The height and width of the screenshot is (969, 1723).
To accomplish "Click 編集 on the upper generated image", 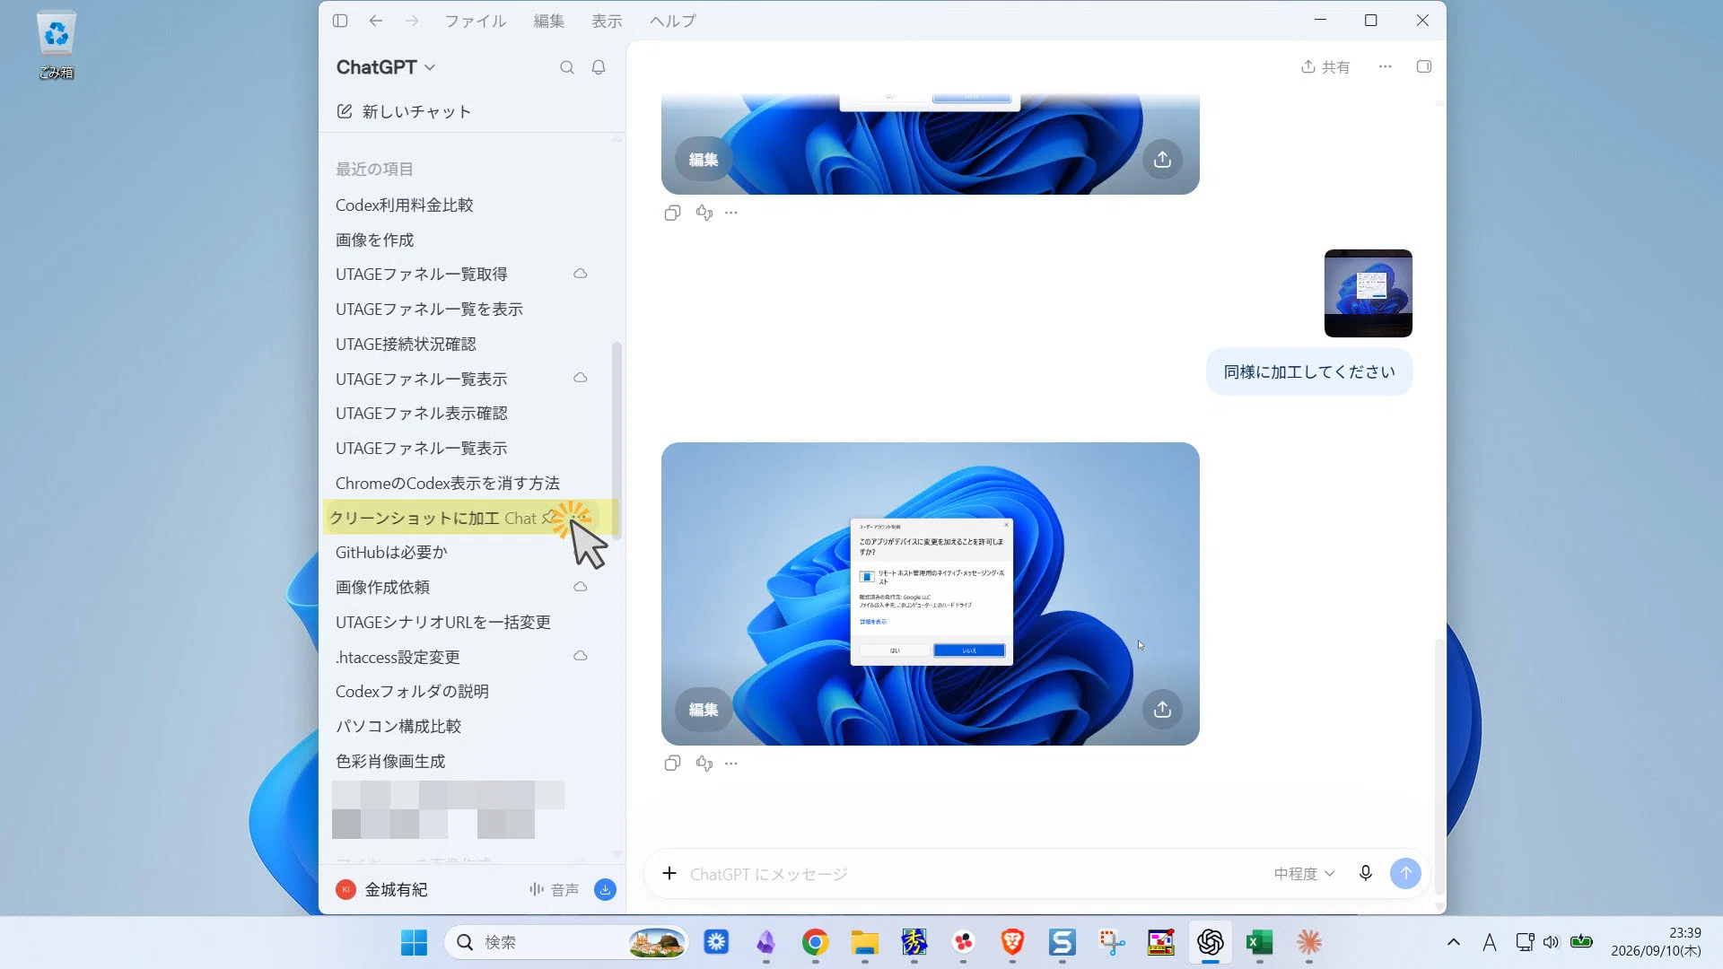I will [704, 160].
